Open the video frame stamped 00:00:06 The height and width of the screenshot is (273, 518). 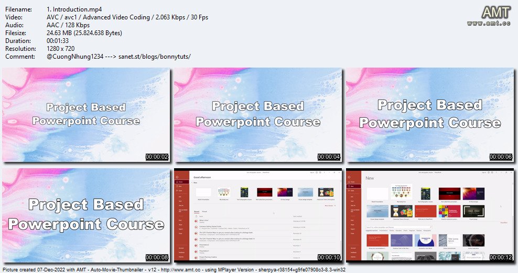(x=430, y=115)
